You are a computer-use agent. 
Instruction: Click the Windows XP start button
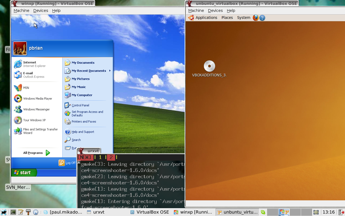(x=23, y=173)
